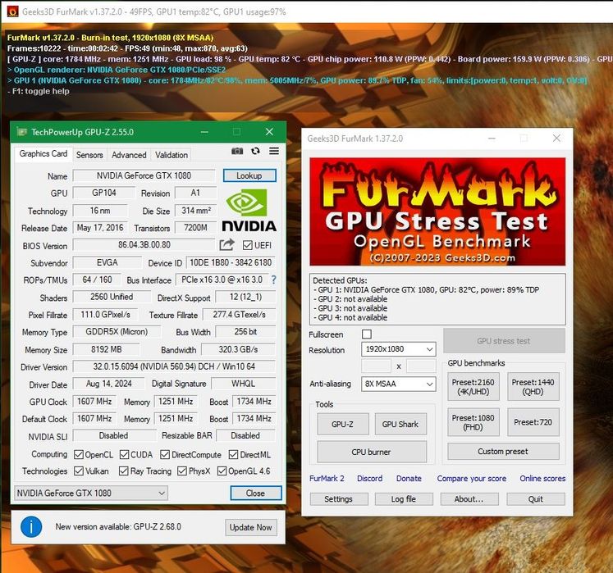Open the Online scores link
The width and height of the screenshot is (613, 573).
click(542, 478)
